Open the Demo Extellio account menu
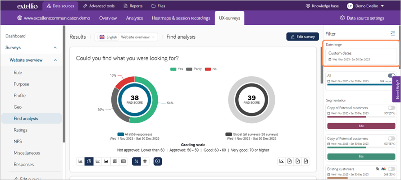 pyautogui.click(x=365, y=6)
